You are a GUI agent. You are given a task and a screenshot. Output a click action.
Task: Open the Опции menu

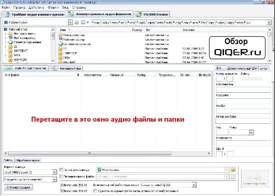coord(53,8)
